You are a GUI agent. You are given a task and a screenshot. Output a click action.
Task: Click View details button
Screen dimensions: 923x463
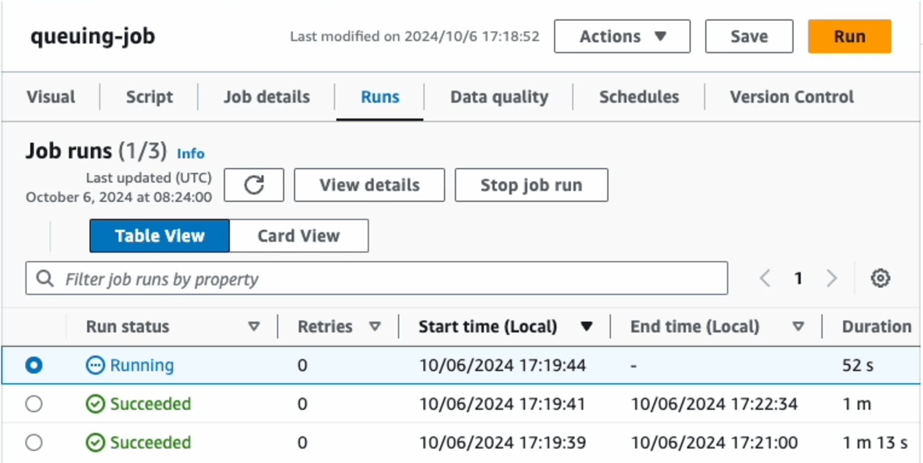click(x=370, y=185)
